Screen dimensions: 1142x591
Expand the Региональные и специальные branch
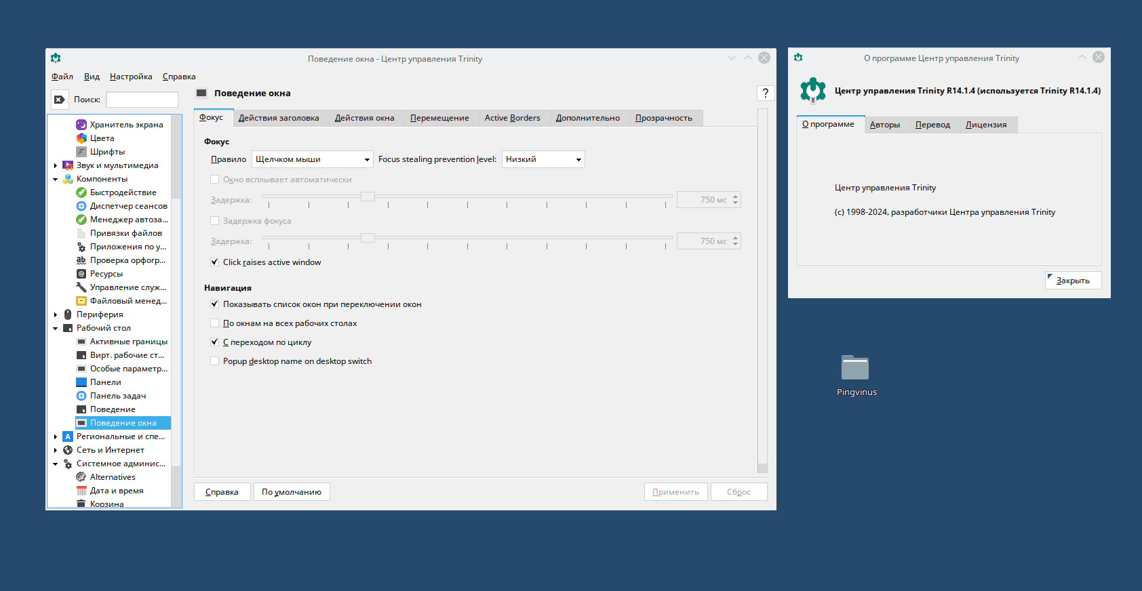point(56,436)
